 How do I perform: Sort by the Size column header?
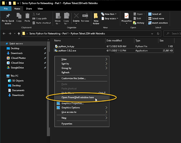pos(166,40)
